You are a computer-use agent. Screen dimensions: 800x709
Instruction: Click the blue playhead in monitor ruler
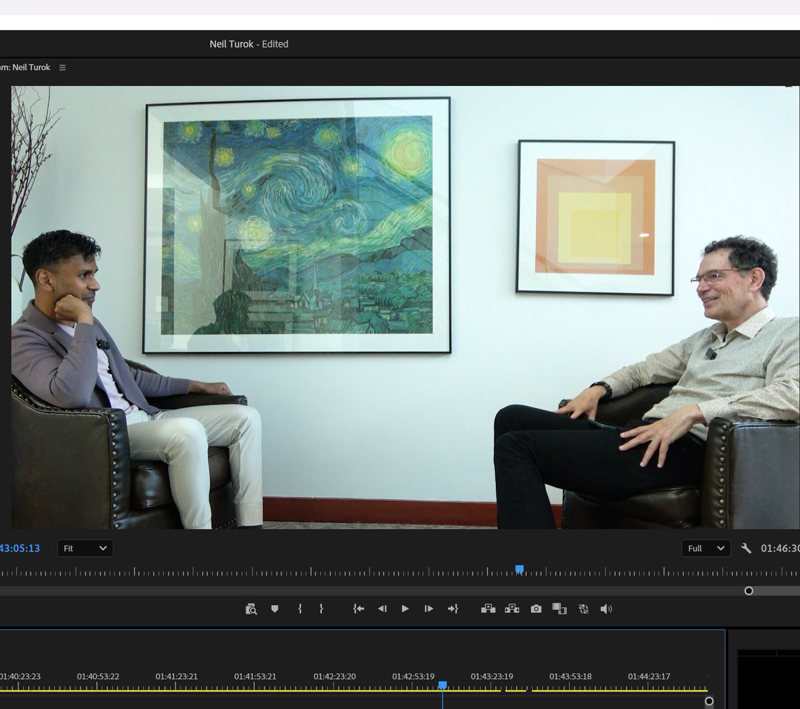[x=519, y=569]
